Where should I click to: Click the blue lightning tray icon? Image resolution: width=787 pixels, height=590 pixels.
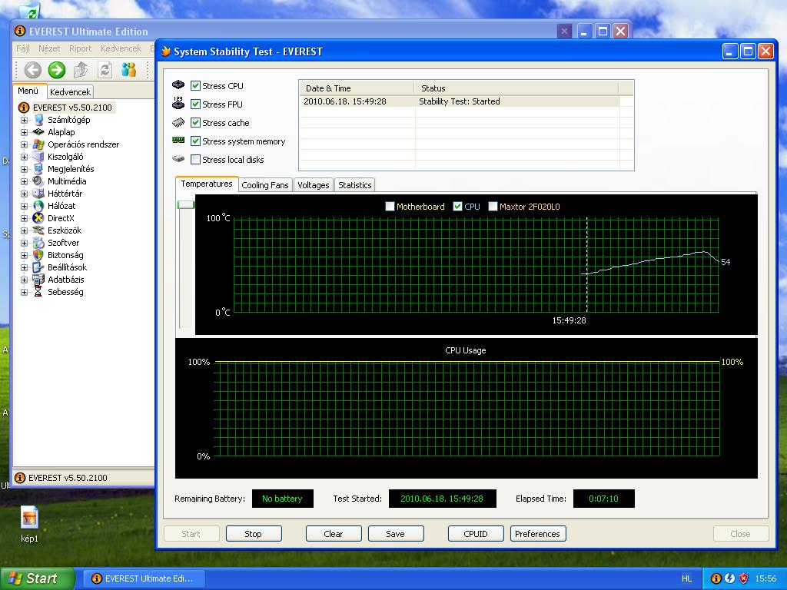(730, 578)
